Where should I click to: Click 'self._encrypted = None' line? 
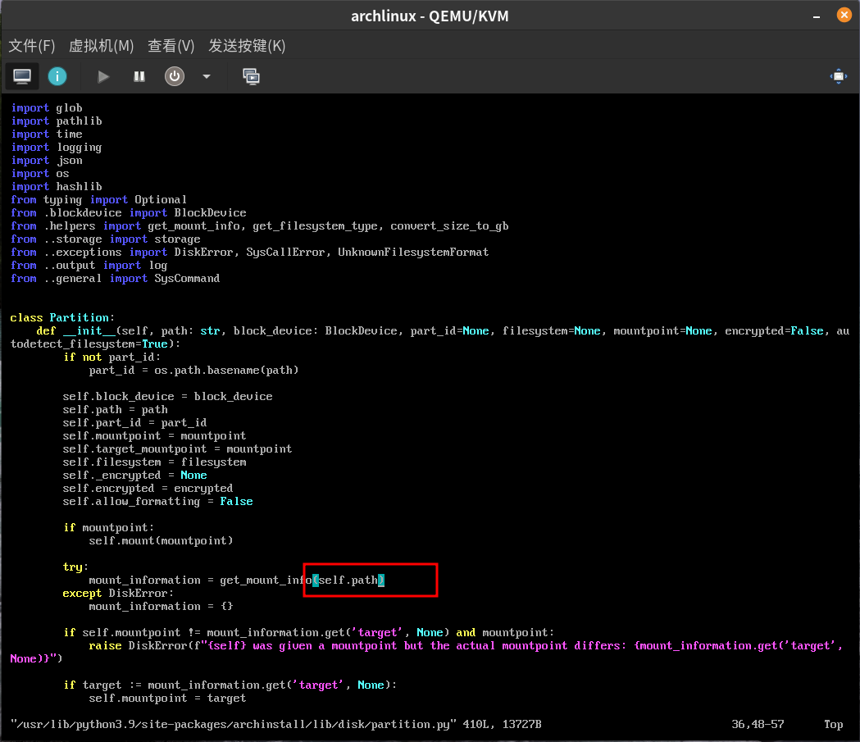click(x=134, y=476)
